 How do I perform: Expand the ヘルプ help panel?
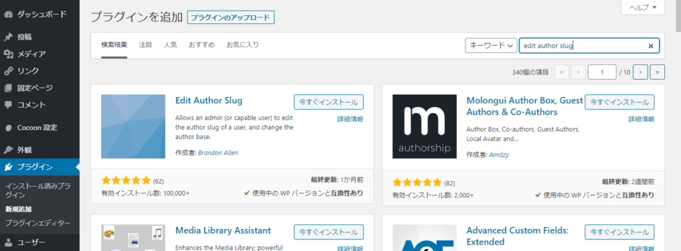(x=643, y=7)
